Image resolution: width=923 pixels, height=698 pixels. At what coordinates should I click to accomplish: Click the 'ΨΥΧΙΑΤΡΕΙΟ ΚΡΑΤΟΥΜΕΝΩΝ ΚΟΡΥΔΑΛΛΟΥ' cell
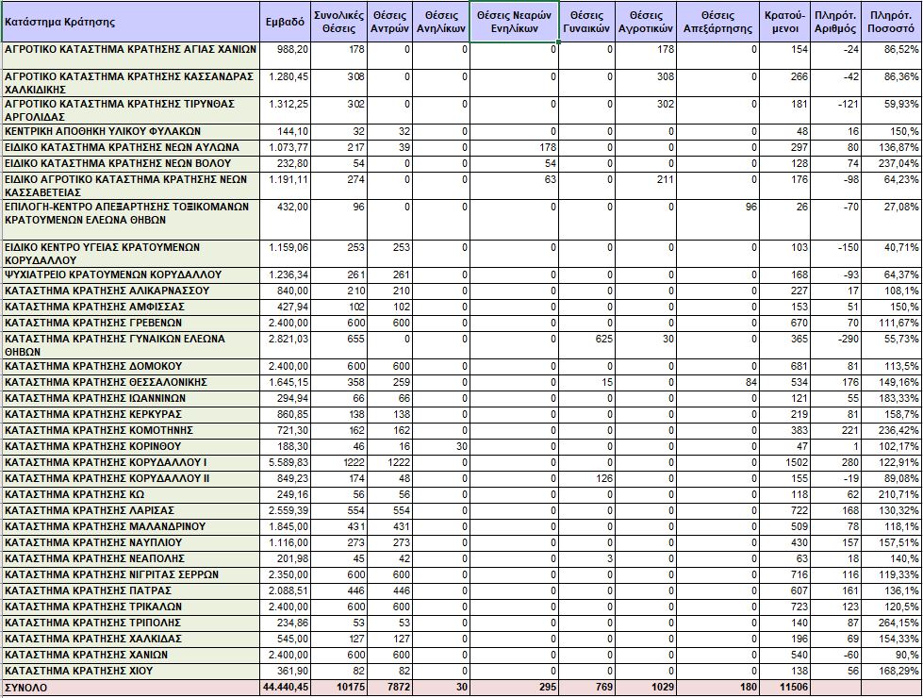[130, 274]
